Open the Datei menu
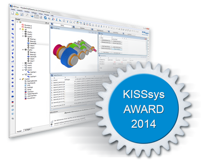 [x=13, y=10]
